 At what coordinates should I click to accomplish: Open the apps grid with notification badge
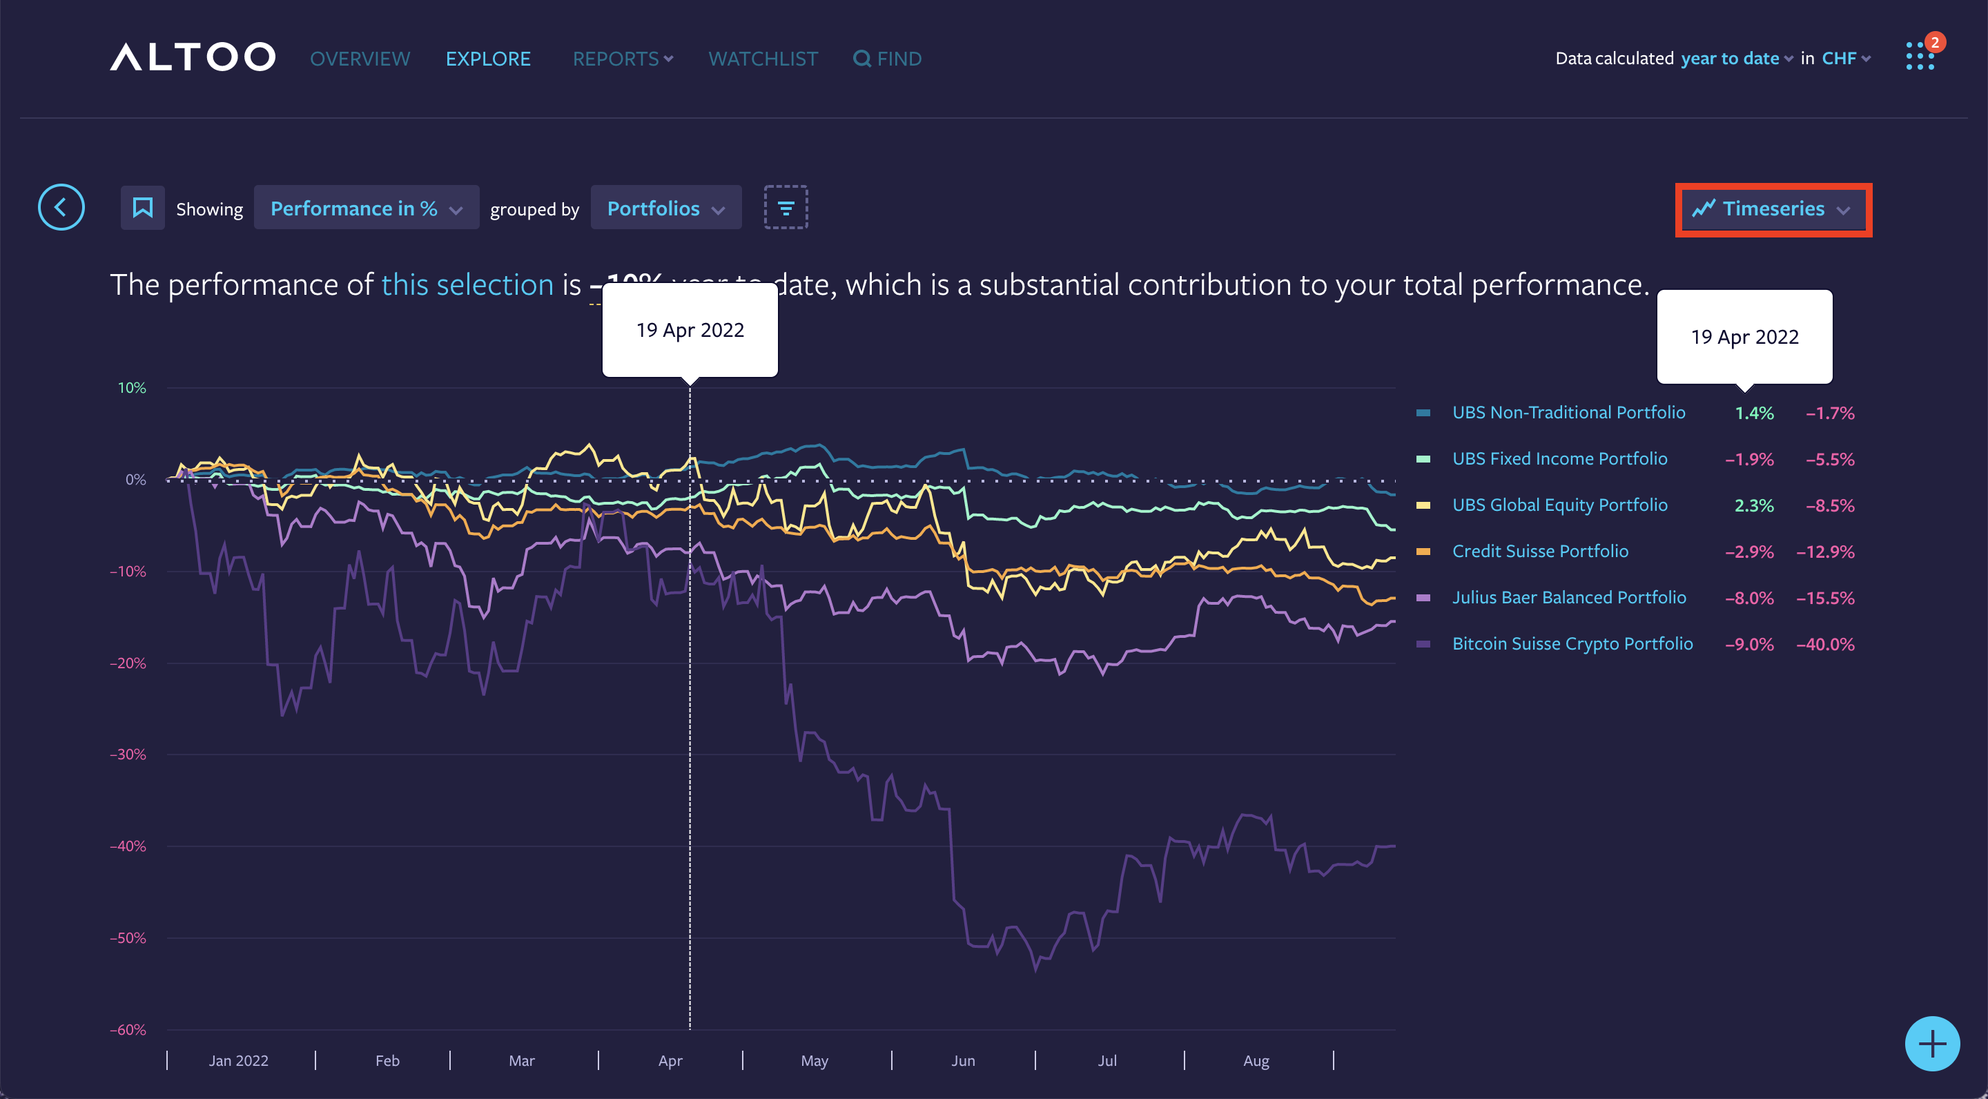point(1919,57)
